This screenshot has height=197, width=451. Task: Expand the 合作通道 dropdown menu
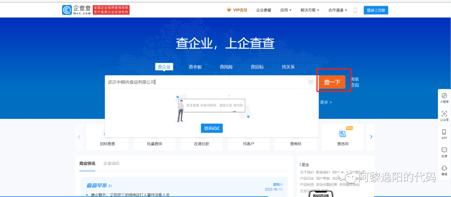[x=338, y=10]
